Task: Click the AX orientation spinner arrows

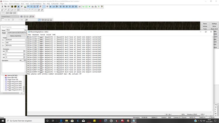Action: pyautogui.click(x=25, y=51)
